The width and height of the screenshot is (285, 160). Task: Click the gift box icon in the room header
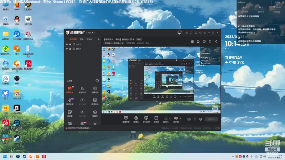(192, 41)
